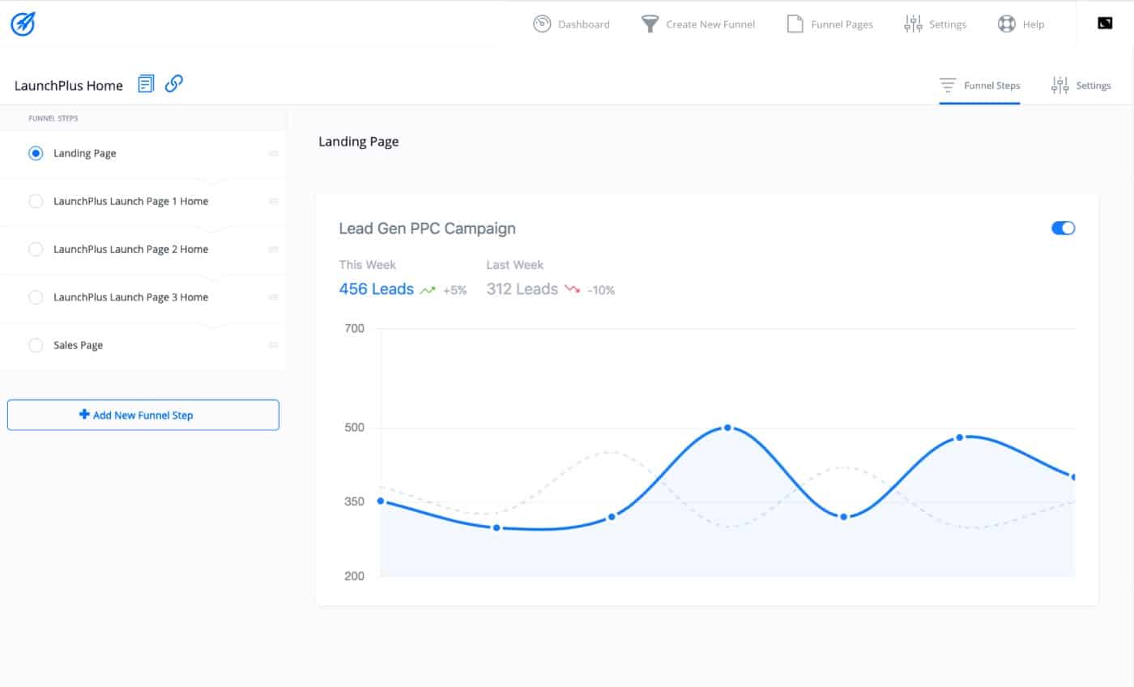
Task: Select the Sales Page radio button
Action: pos(36,345)
